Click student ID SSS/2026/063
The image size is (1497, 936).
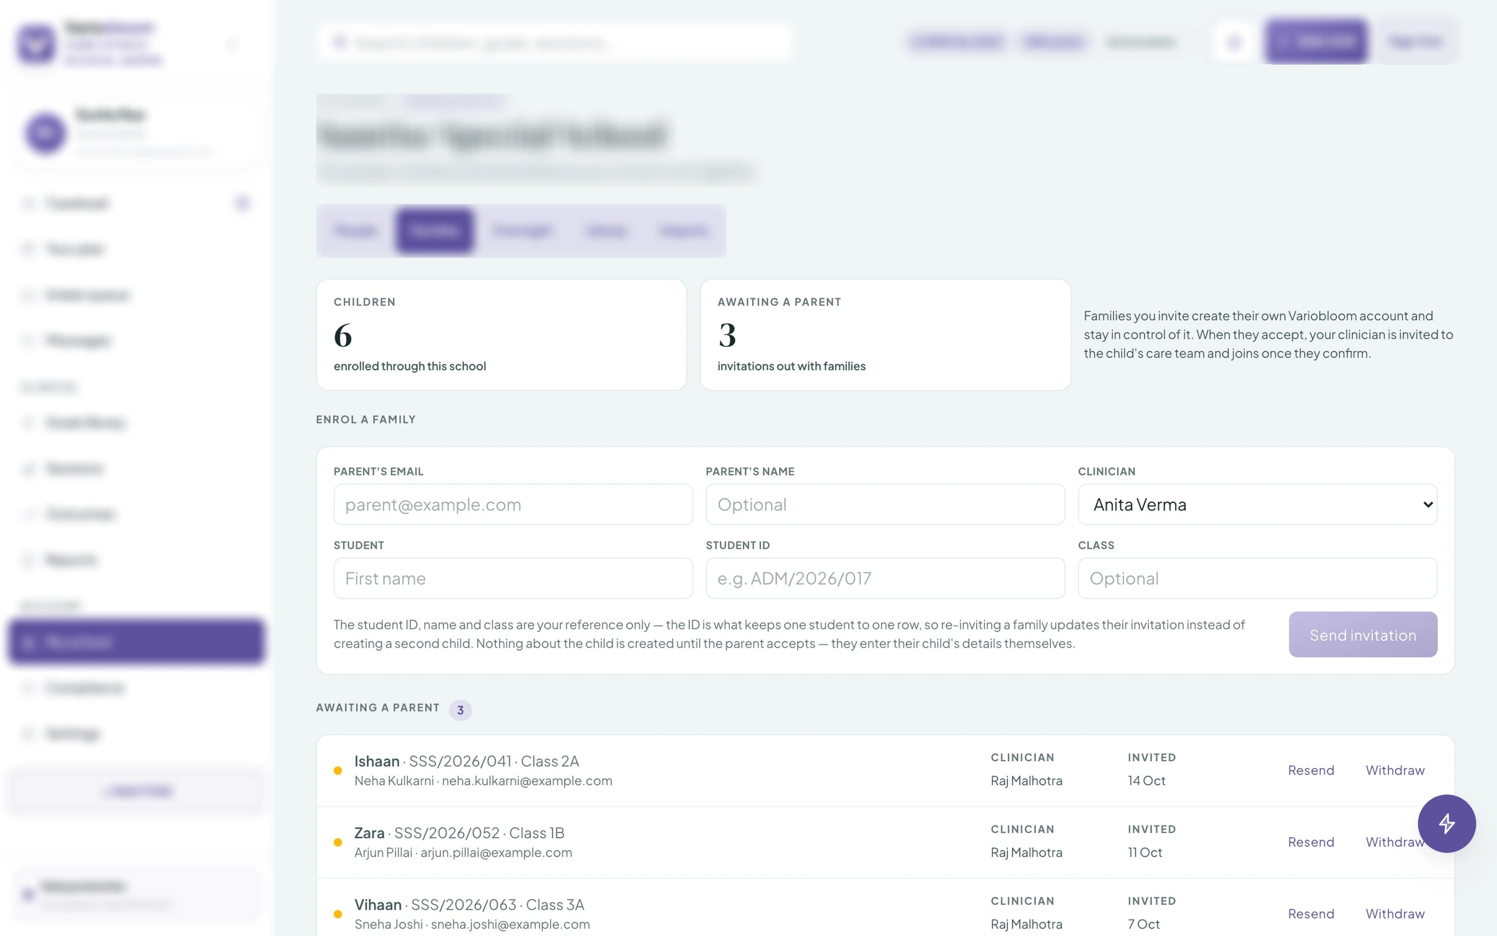point(463,905)
